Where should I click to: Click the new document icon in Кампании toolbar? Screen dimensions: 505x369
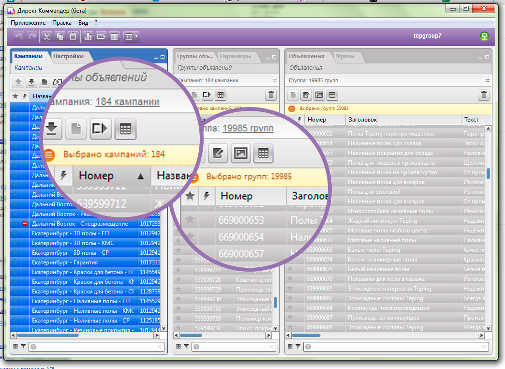click(x=45, y=82)
